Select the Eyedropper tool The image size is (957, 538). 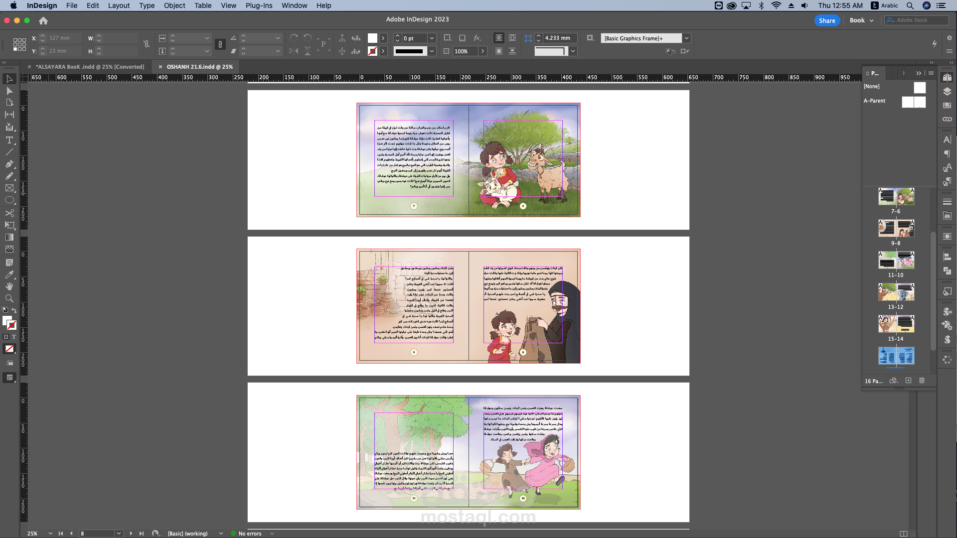pyautogui.click(x=9, y=274)
